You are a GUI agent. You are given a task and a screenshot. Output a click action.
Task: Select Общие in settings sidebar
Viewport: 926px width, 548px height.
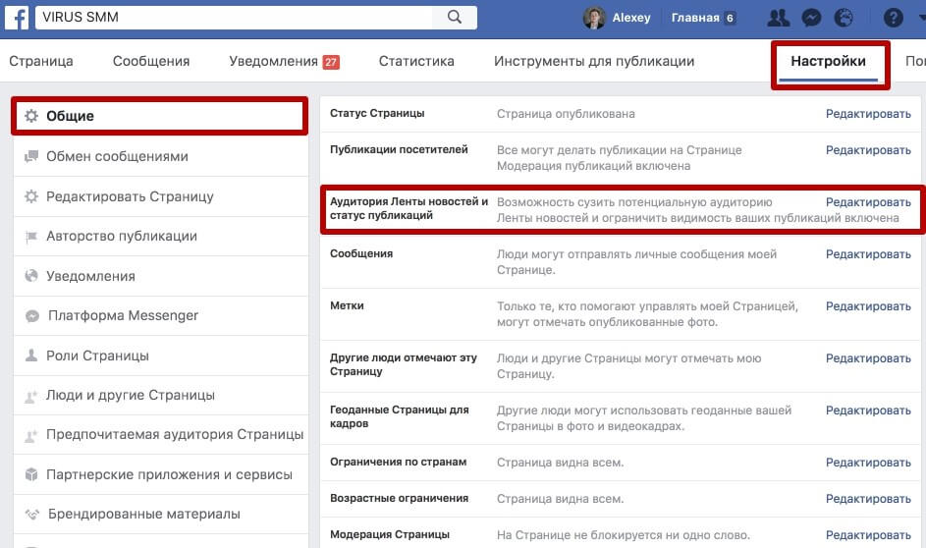click(160, 116)
